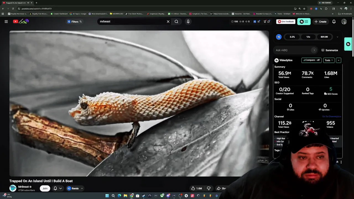Open TikTok from the taskbar
The height and width of the screenshot is (199, 354).
coord(192,196)
